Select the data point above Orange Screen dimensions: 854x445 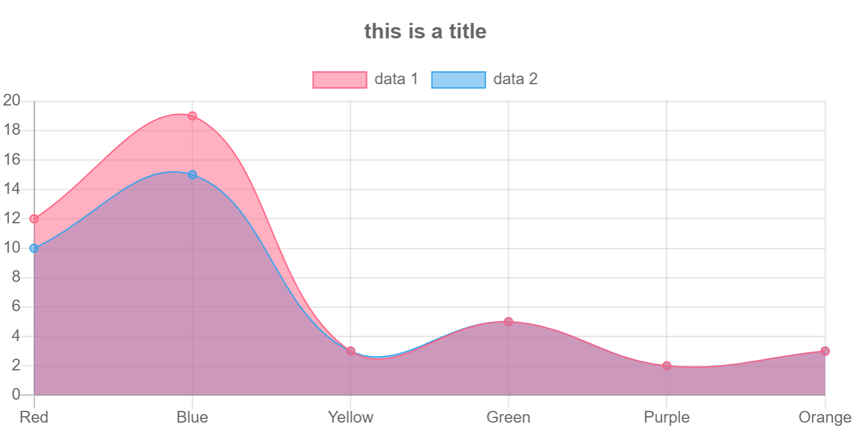click(825, 351)
